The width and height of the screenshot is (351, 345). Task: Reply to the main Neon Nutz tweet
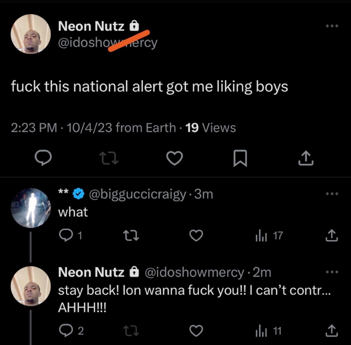tap(43, 158)
